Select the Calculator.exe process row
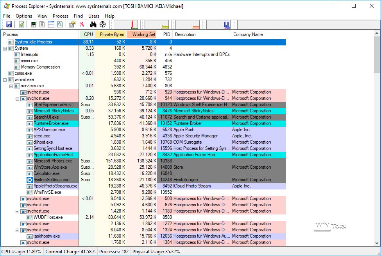Screen dimensions: 381x256 click(47, 173)
